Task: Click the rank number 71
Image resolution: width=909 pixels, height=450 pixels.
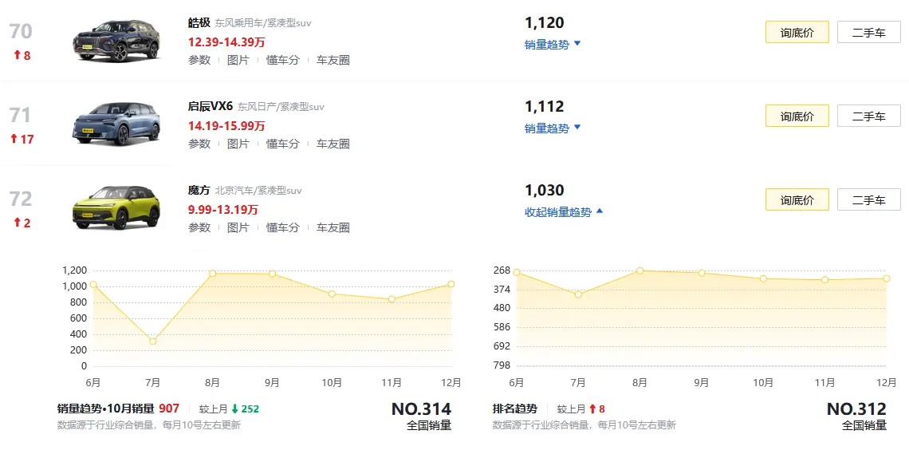Action: click(20, 115)
